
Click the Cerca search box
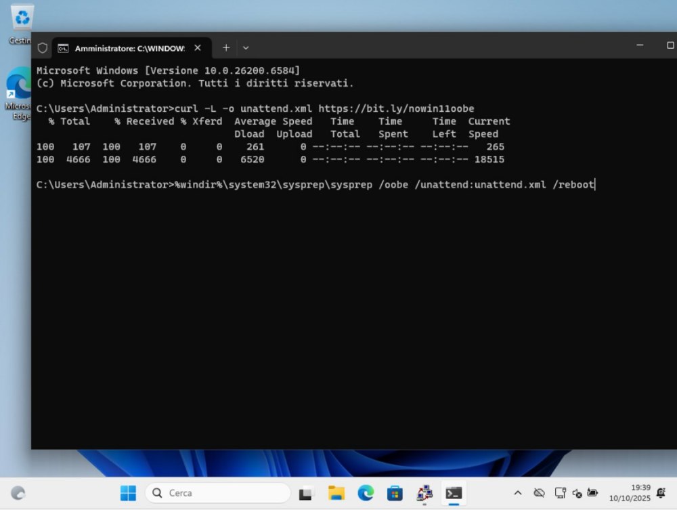[x=218, y=493]
